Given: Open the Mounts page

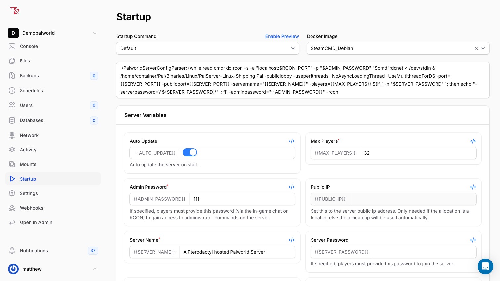Looking at the screenshot, I should pos(53,164).
